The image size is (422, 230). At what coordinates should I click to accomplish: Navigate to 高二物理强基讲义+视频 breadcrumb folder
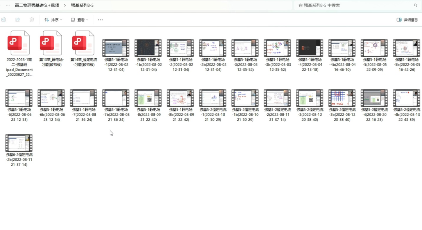[x=37, y=5]
